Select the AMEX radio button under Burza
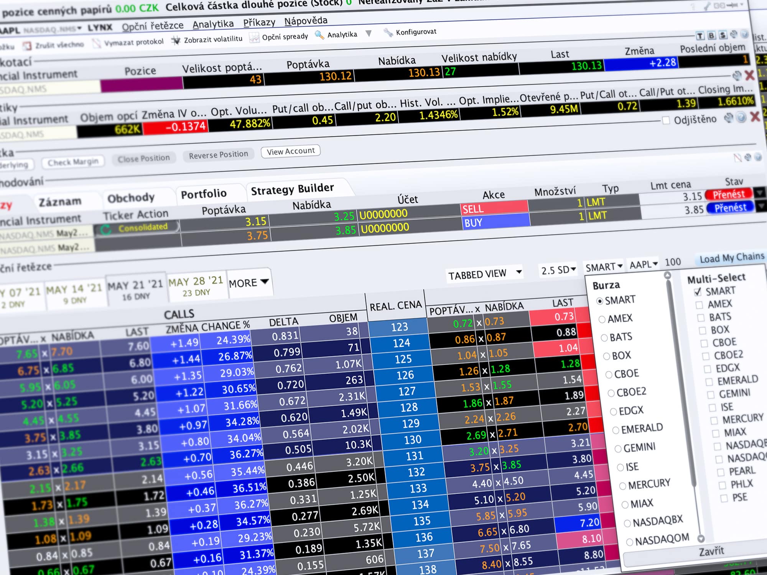Image resolution: width=767 pixels, height=575 pixels. pyautogui.click(x=602, y=319)
